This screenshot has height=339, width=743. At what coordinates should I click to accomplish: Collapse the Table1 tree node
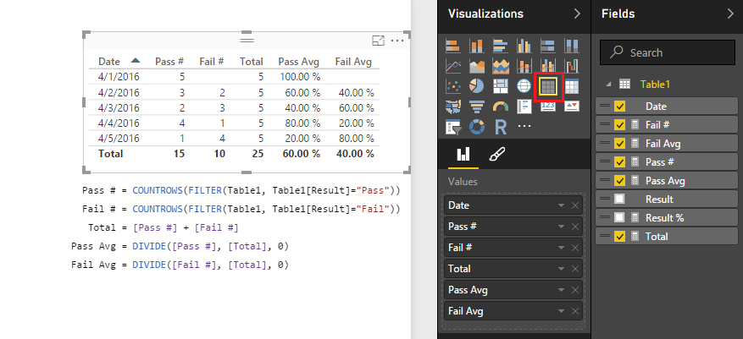609,85
